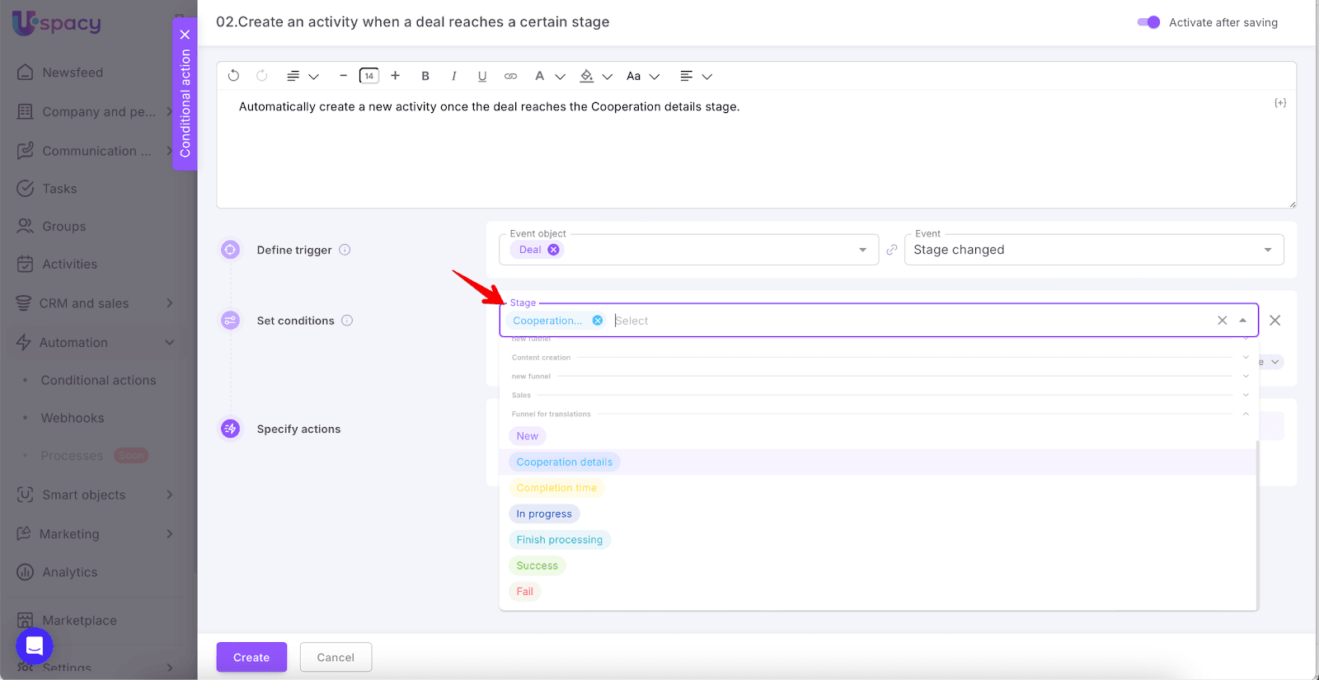The image size is (1319, 680).
Task: Select the In progress stage option
Action: 544,514
